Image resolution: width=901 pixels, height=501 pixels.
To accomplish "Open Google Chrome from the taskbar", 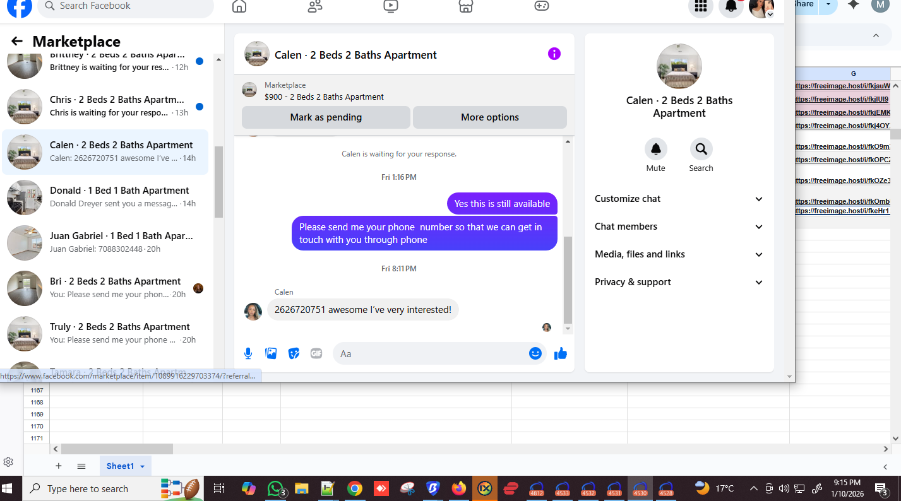I will 355,488.
